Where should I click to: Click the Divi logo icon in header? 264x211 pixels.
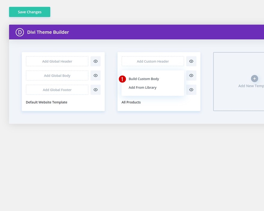coord(20,32)
